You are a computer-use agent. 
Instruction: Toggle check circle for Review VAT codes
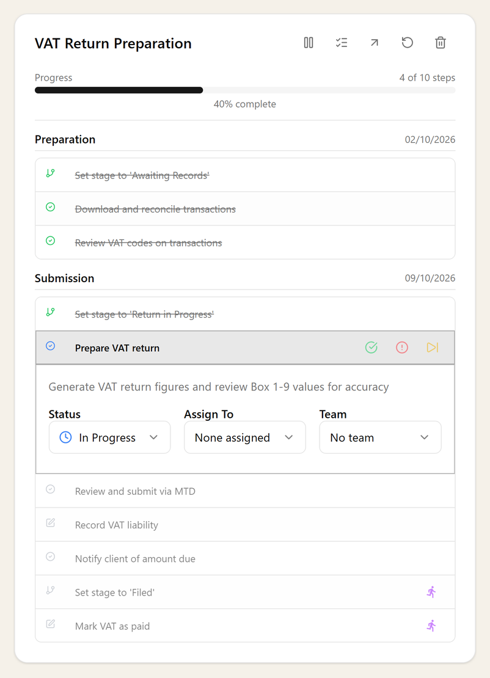51,241
